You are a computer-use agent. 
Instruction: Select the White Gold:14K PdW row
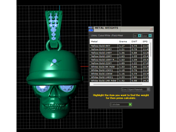click(x=119, y=81)
